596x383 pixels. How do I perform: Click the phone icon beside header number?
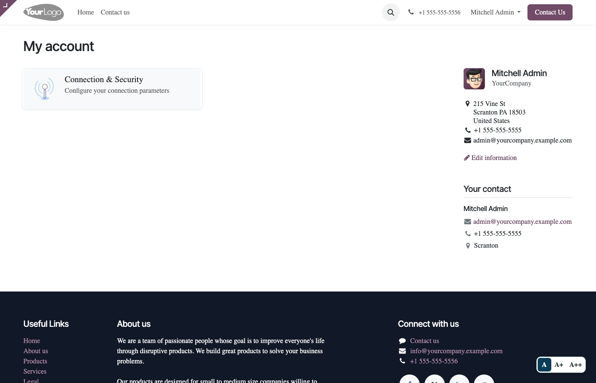(x=411, y=12)
